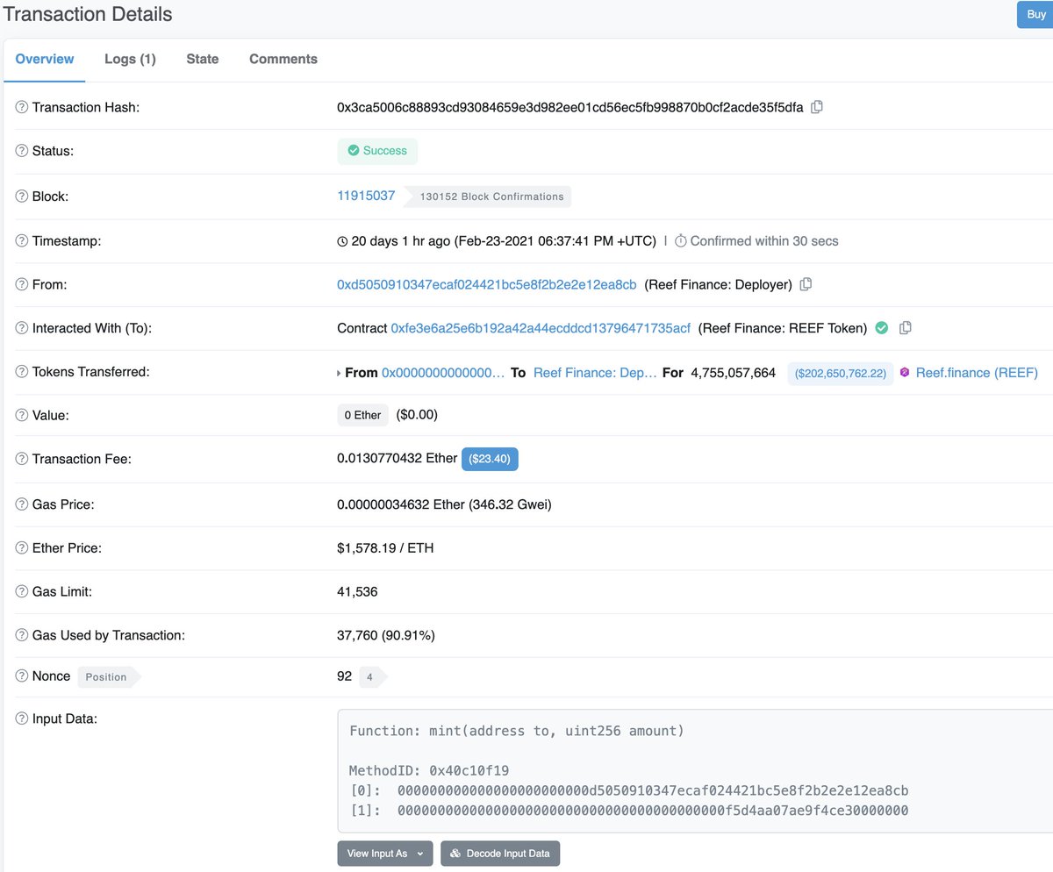The width and height of the screenshot is (1053, 872).
Task: Click the 0.0130770432 Ether fee text
Action: click(398, 459)
